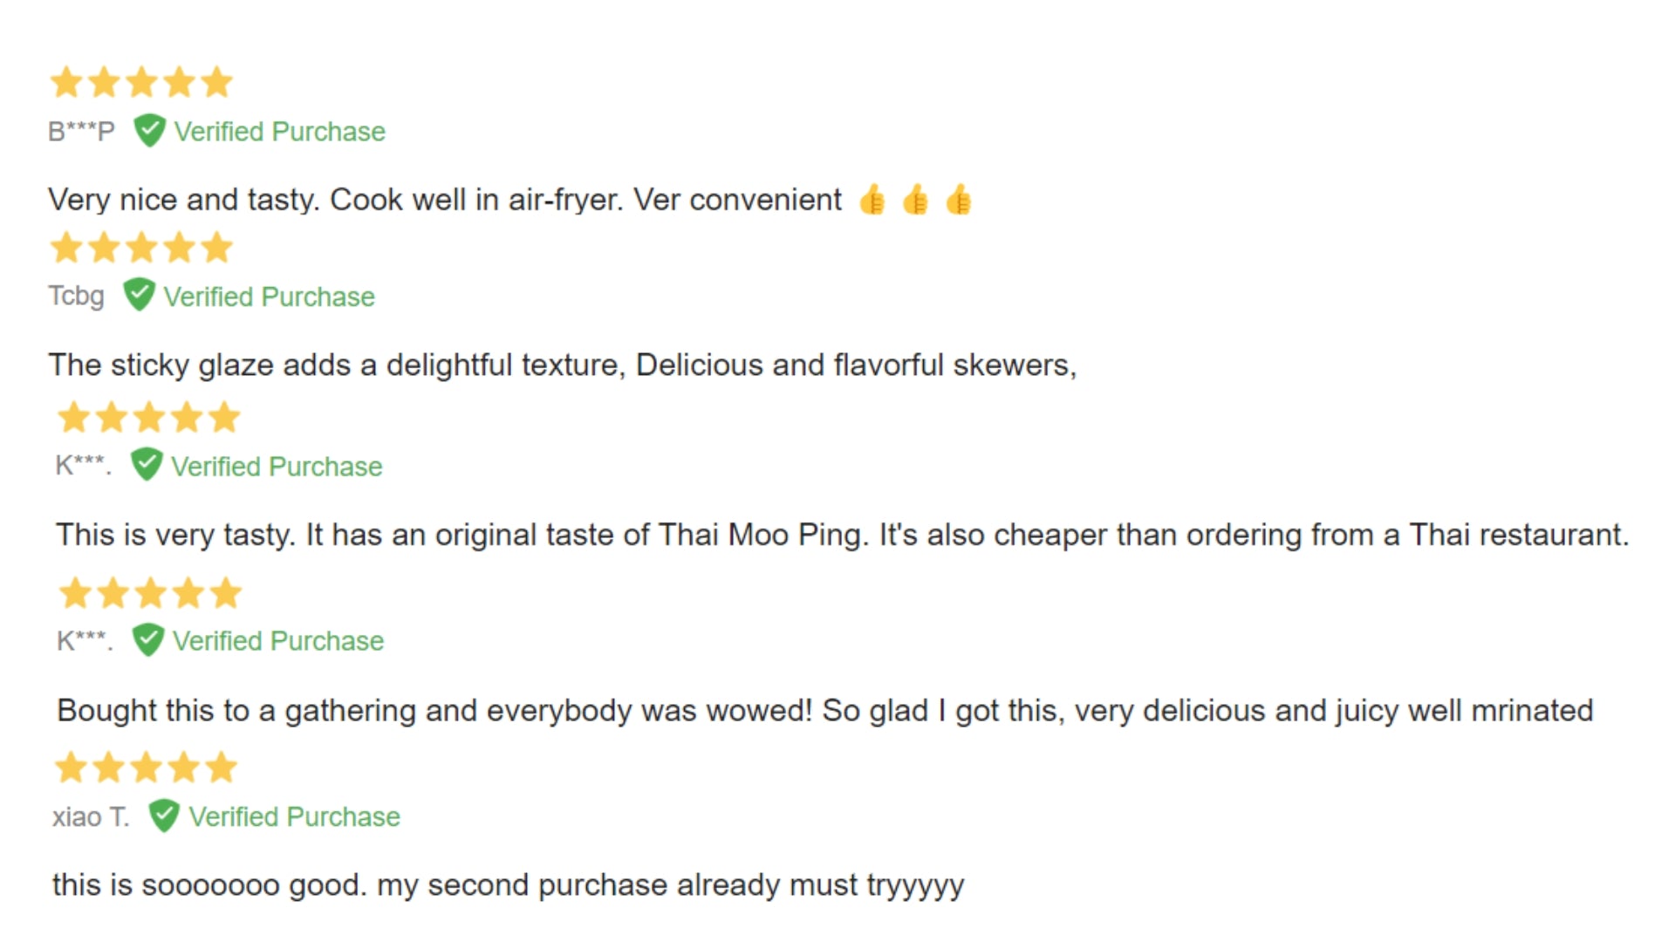The image size is (1675, 942).
Task: Click the third star of xiao T.'s rating
Action: [x=146, y=768]
